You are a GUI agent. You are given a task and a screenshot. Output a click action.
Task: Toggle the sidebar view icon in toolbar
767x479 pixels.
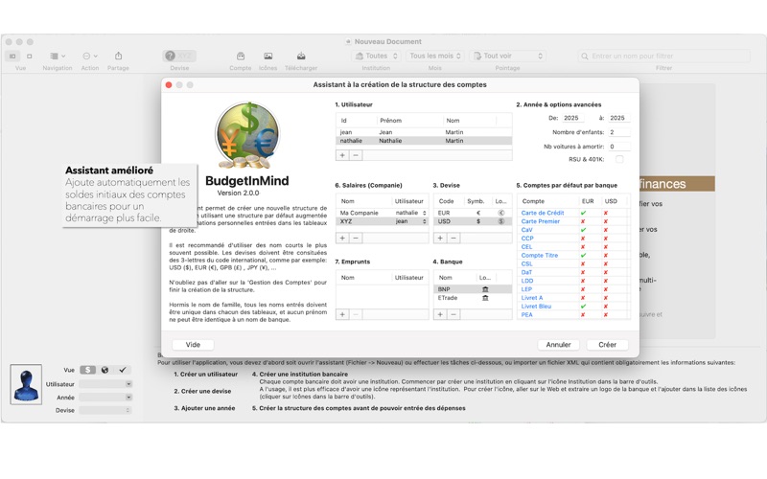point(12,57)
